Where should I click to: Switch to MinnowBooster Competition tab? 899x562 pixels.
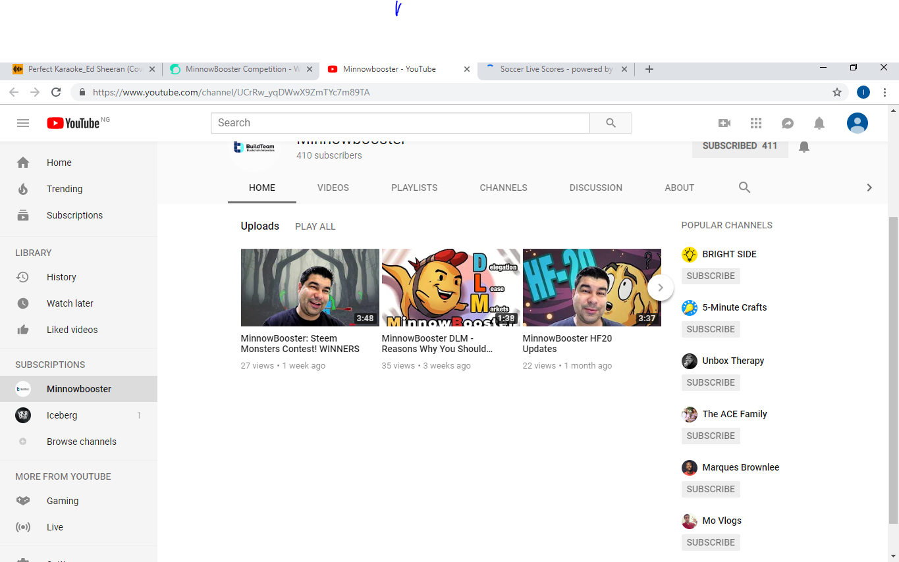[241, 69]
